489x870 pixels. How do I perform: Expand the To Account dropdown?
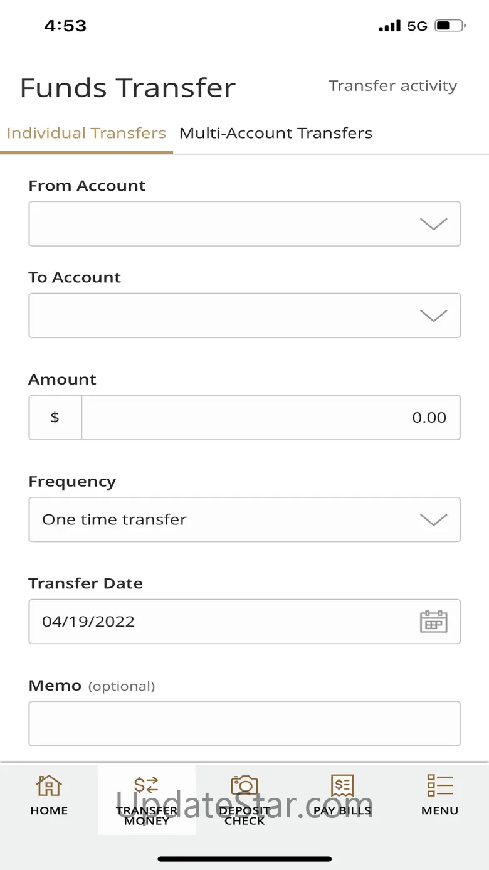click(x=244, y=316)
